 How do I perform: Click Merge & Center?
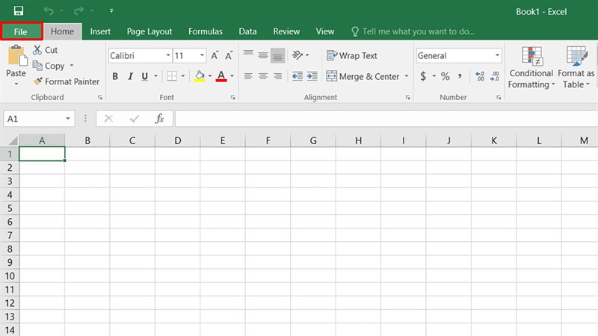[x=363, y=76]
